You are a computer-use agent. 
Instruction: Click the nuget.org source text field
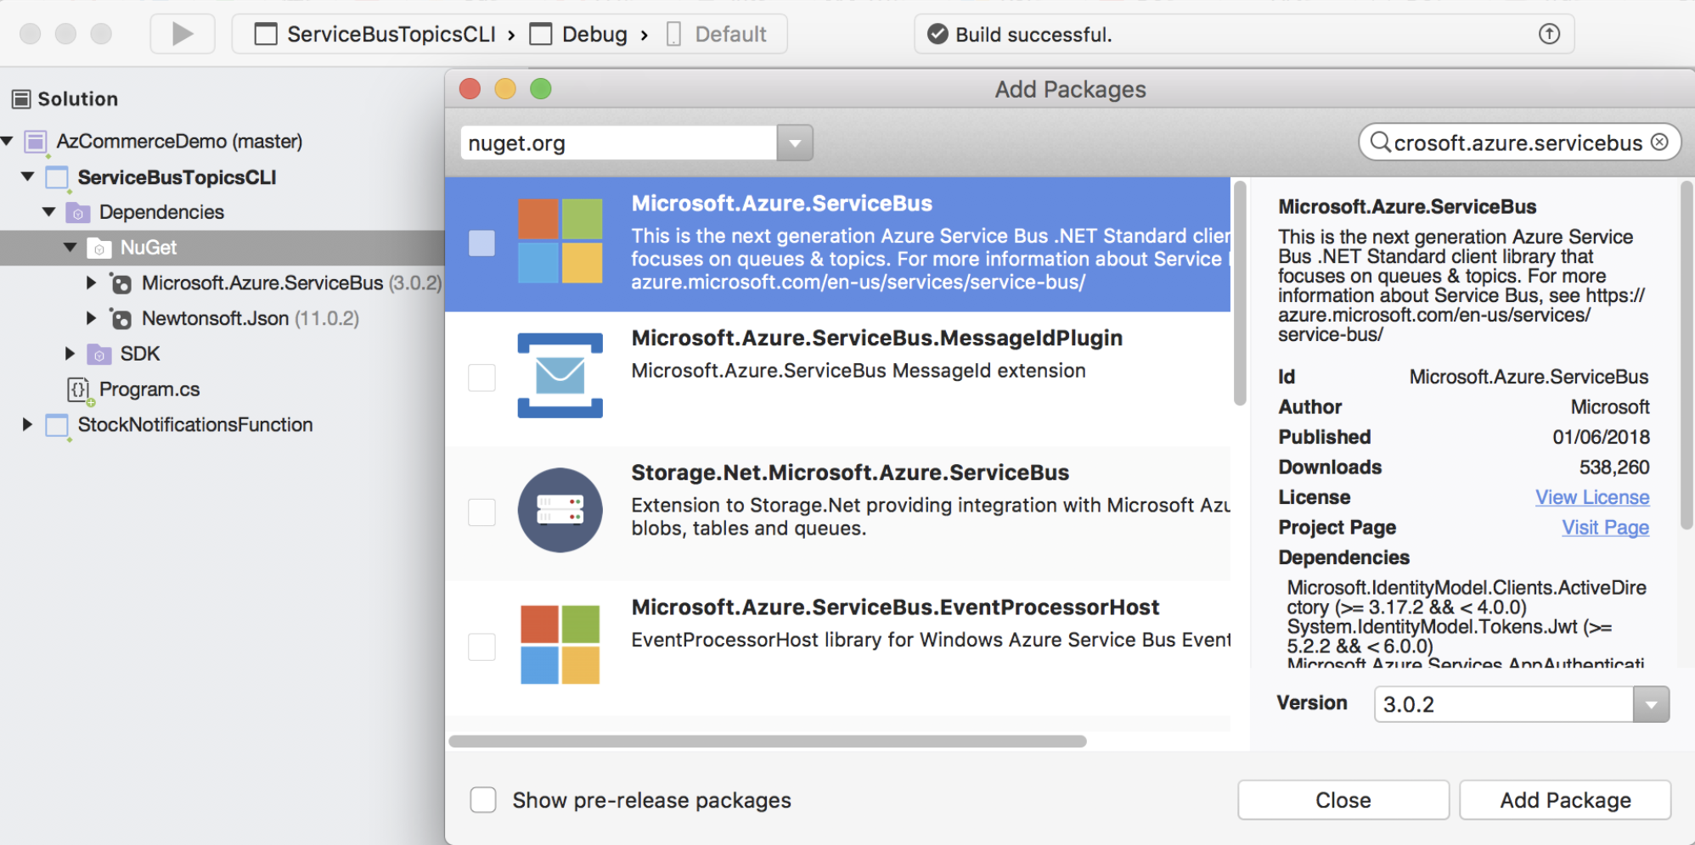[619, 143]
